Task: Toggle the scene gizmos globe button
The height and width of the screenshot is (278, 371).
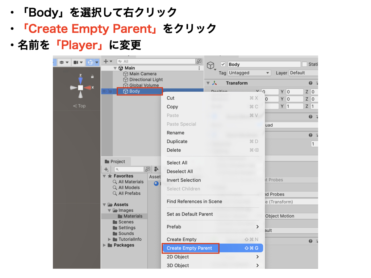Action: coord(90,62)
